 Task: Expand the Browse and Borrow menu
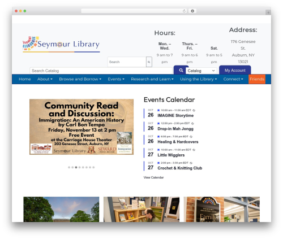80,79
